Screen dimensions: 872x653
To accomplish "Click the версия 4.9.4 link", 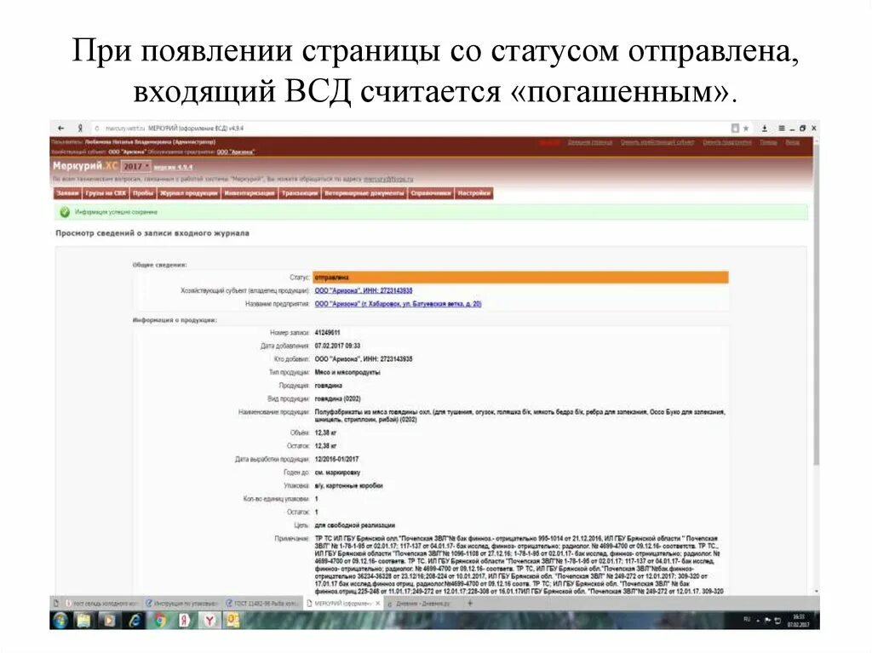I will pos(173,167).
